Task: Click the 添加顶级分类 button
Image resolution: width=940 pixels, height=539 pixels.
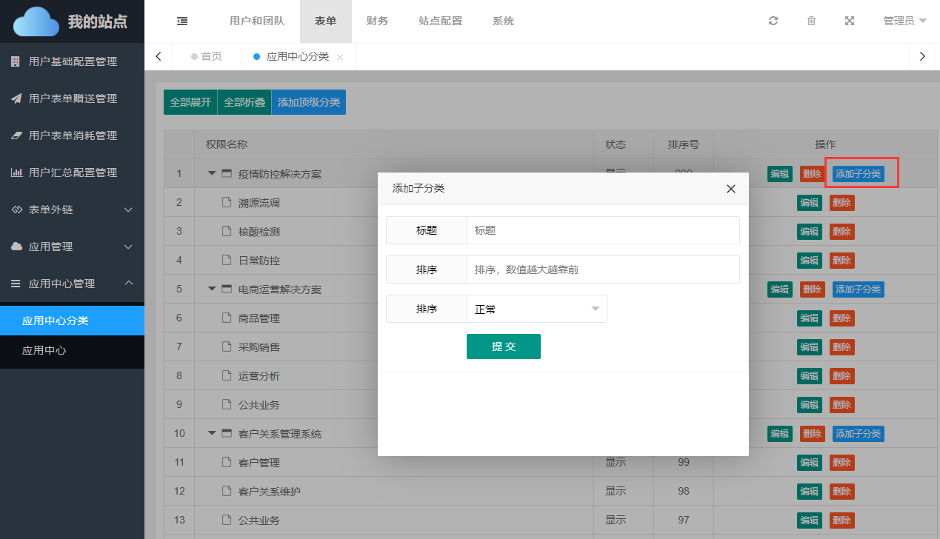Action: click(308, 102)
